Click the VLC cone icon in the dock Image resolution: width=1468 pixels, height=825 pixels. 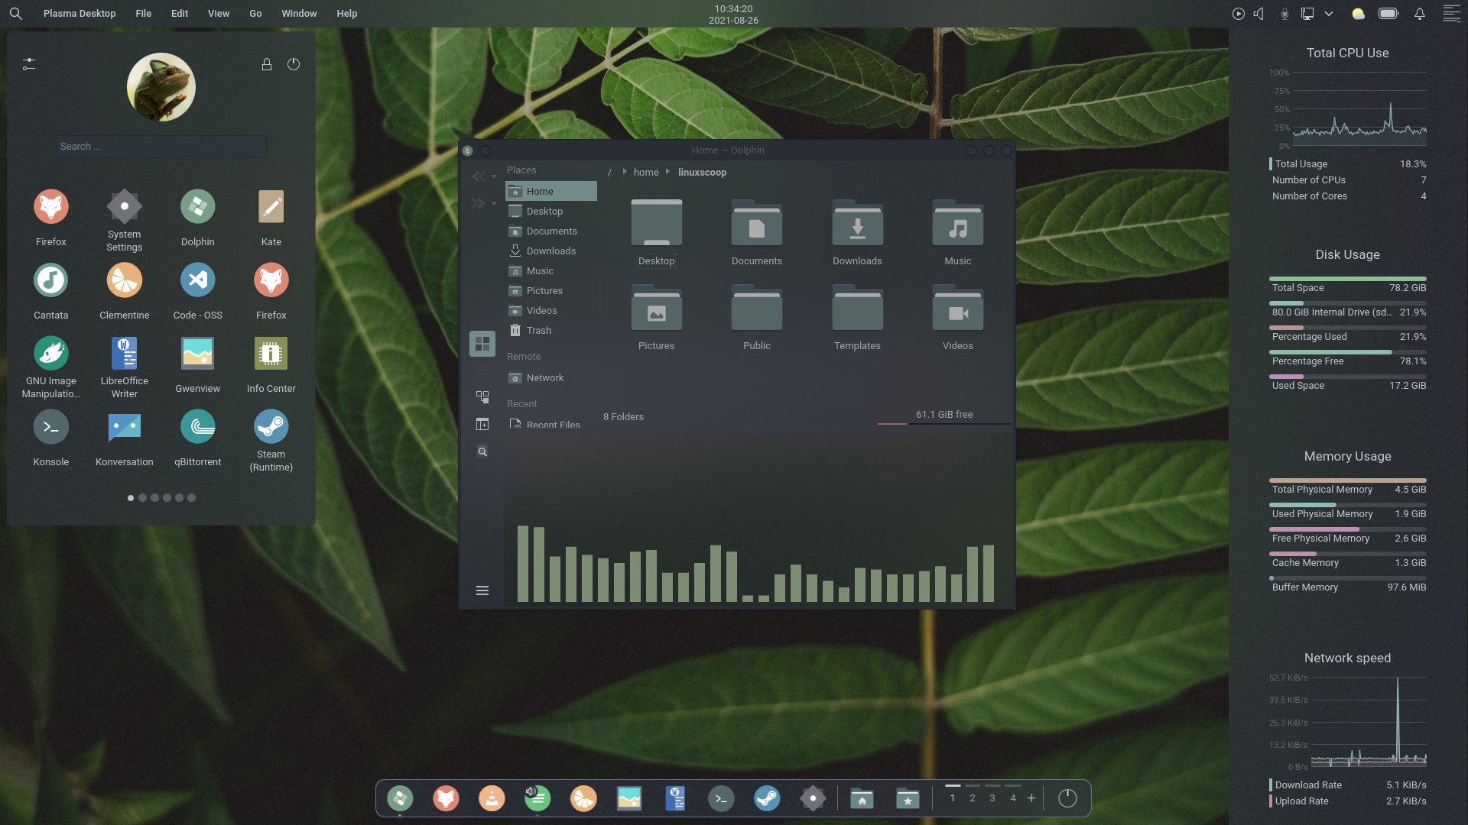(492, 798)
